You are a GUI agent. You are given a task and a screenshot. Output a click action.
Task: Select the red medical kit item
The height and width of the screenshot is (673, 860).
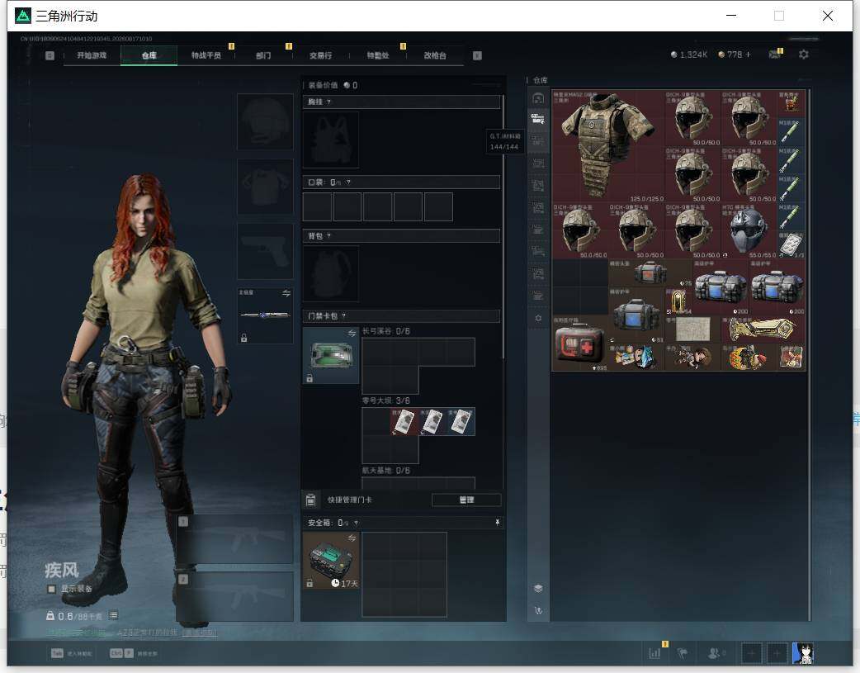(x=580, y=343)
